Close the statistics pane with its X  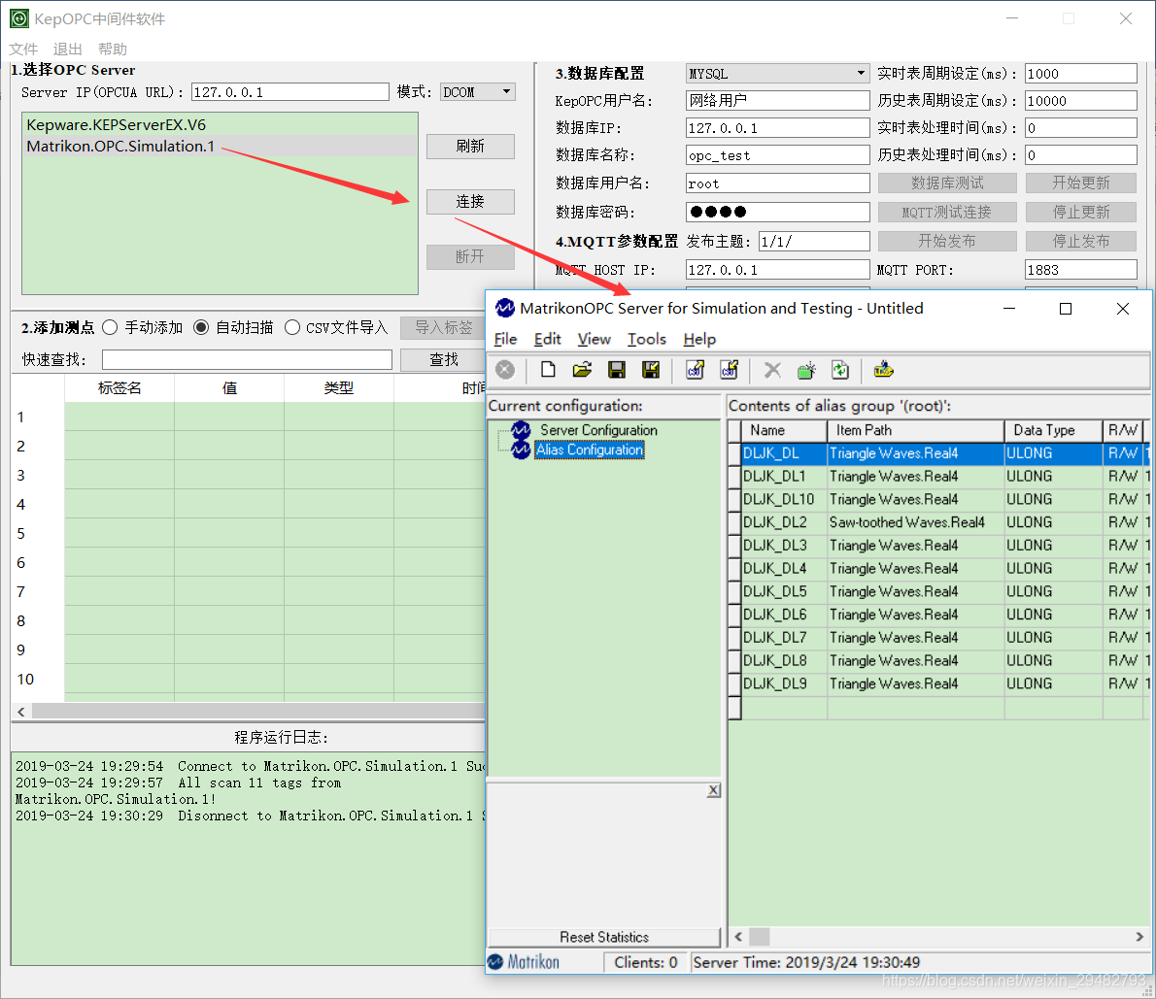pyautogui.click(x=713, y=790)
